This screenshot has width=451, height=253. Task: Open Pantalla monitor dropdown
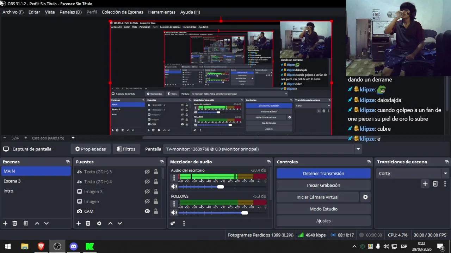263,149
